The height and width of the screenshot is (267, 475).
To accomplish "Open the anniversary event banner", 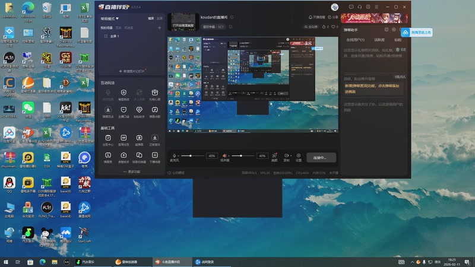I will [374, 18].
